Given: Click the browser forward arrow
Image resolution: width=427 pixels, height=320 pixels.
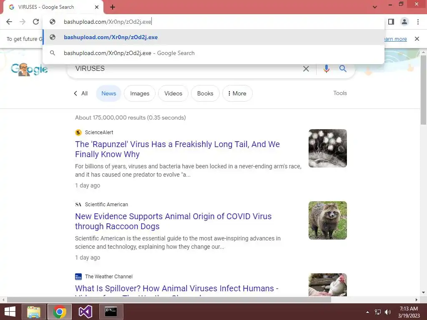Looking at the screenshot, I should click(x=23, y=22).
